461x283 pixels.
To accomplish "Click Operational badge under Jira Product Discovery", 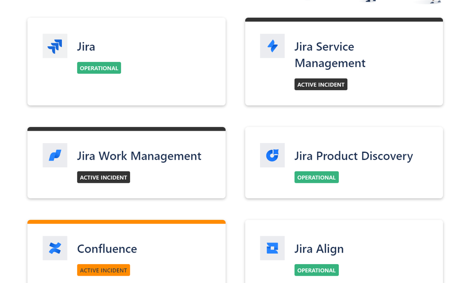I will click(x=317, y=177).
